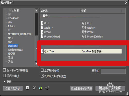Click the delete preset X icon
This screenshot has width=129, height=96.
point(34,88)
